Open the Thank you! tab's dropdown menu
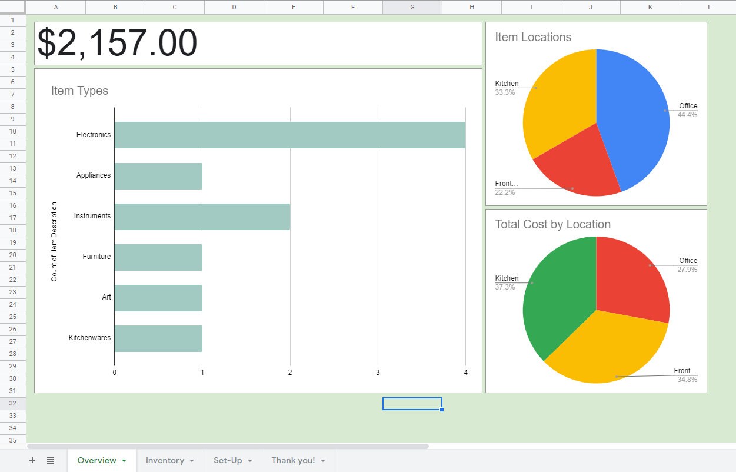This screenshot has width=736, height=472. point(322,461)
